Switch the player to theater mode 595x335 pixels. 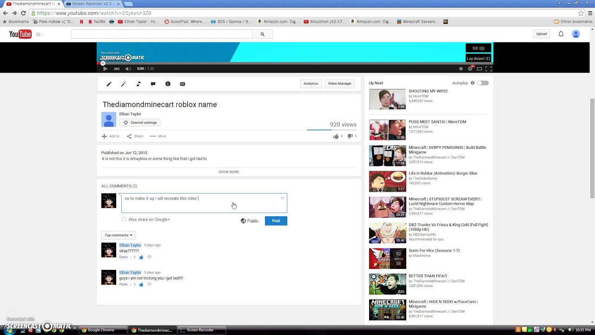tap(479, 68)
